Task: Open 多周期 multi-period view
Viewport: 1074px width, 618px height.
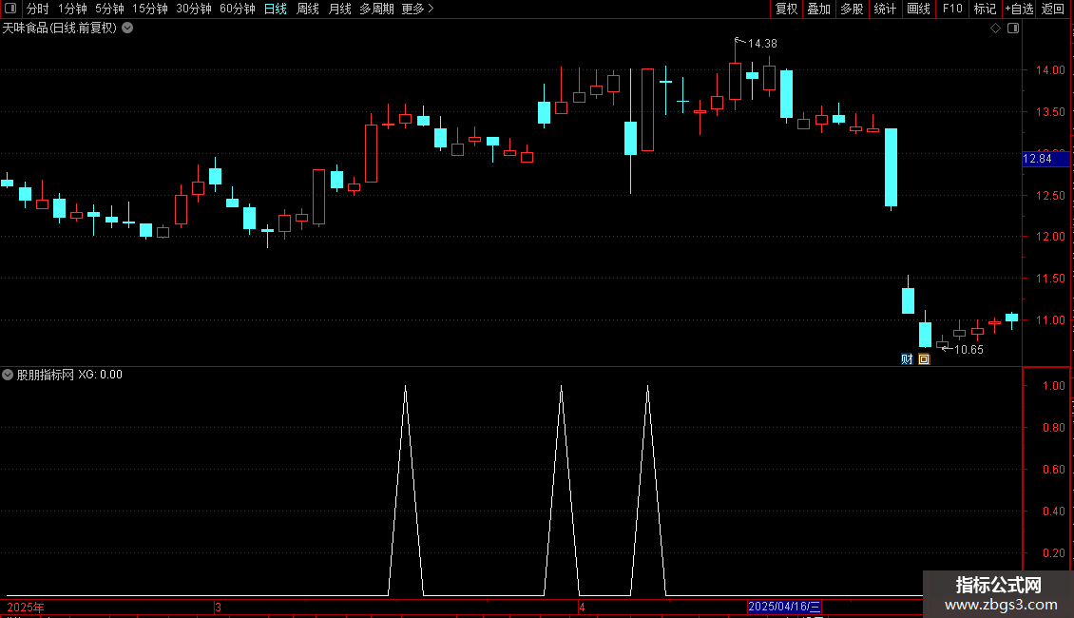Action: [376, 9]
